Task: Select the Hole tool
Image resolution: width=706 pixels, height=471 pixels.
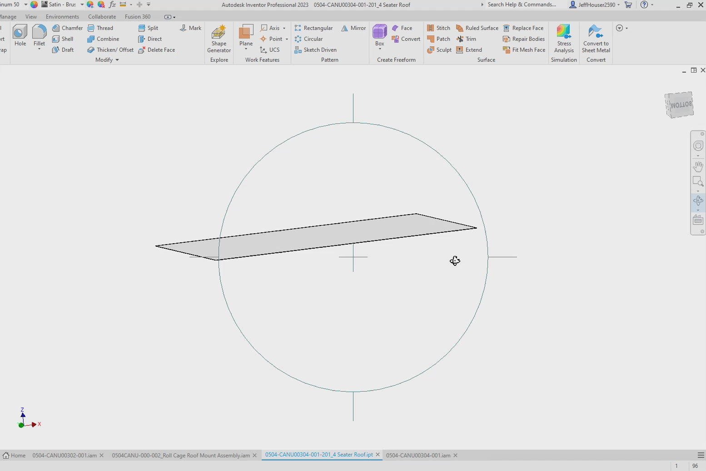Action: pyautogui.click(x=20, y=35)
